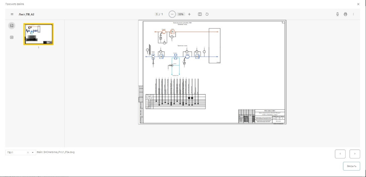Show page thumbnails view in sidebar
366x177 pixels.
(12, 26)
